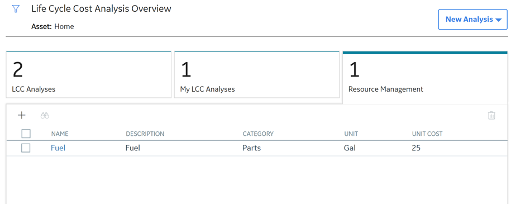
Task: Open the filter funnel icon
Action: [x=16, y=9]
